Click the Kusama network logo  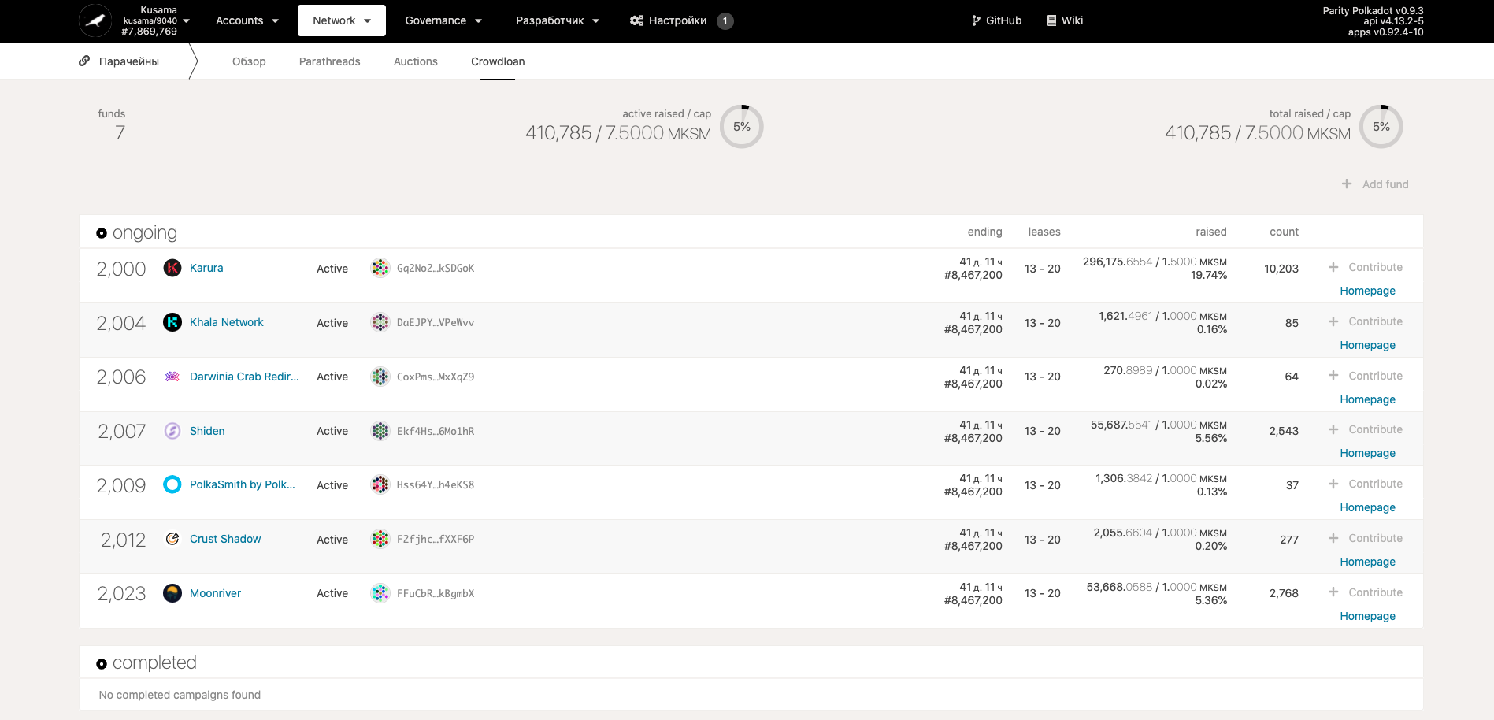tap(95, 20)
